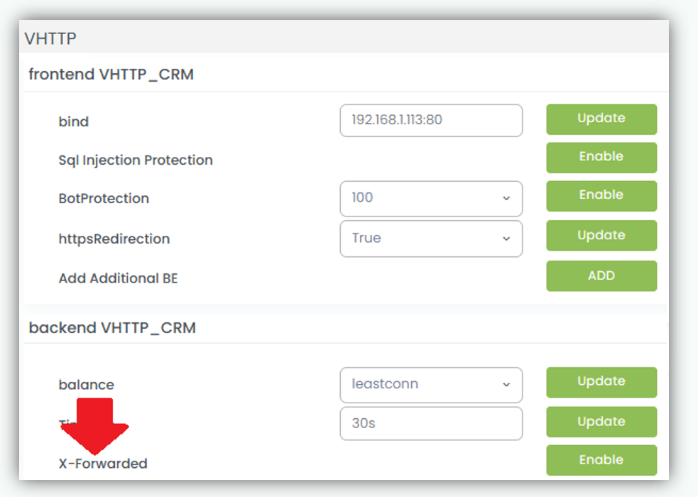Enable BotProtection for the frontend
This screenshot has width=698, height=497.
coord(601,196)
